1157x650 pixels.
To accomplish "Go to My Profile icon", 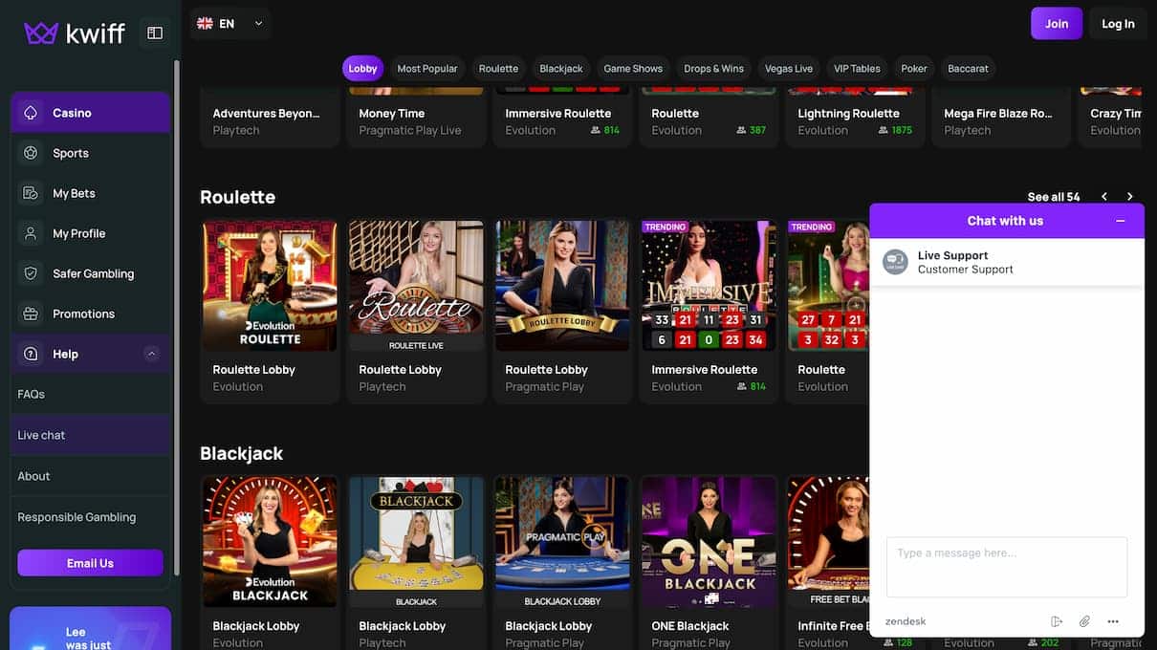I will (x=31, y=233).
